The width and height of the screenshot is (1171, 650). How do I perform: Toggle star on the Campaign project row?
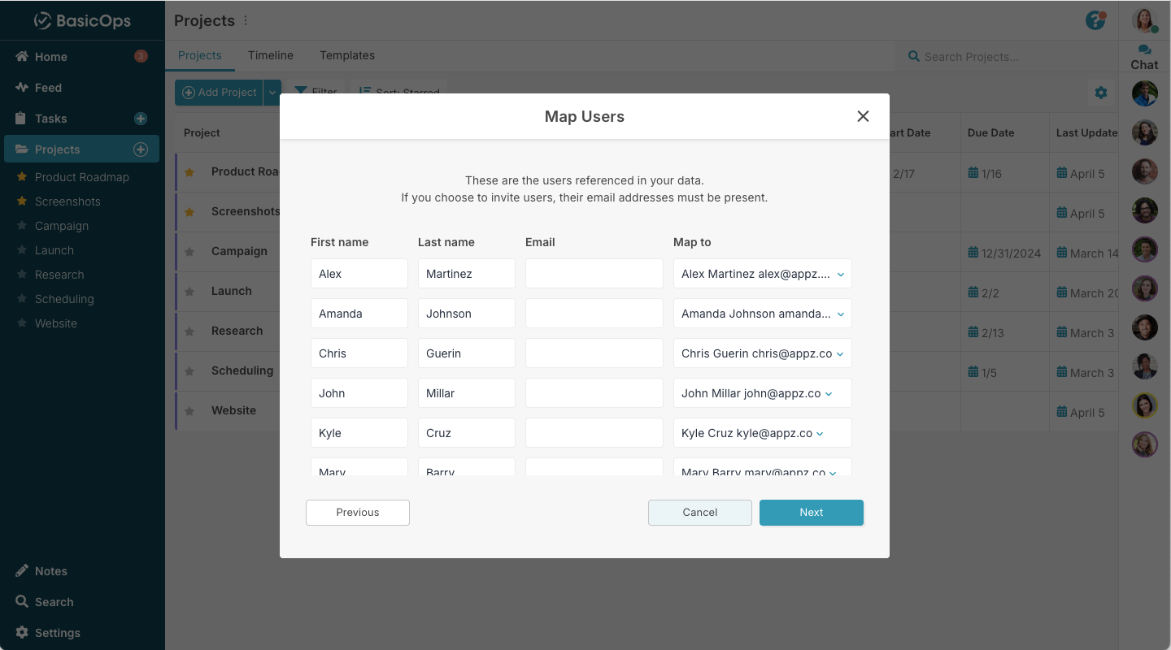[x=189, y=252]
